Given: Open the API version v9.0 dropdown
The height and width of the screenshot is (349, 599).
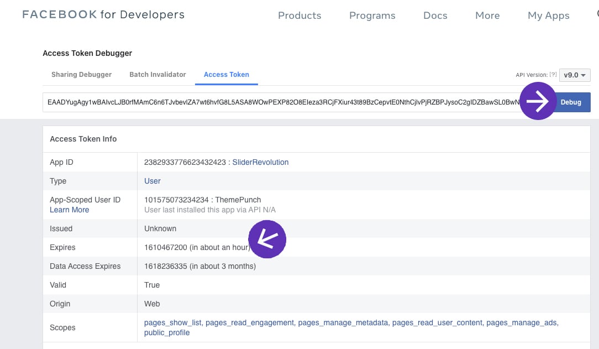Looking at the screenshot, I should (x=575, y=75).
